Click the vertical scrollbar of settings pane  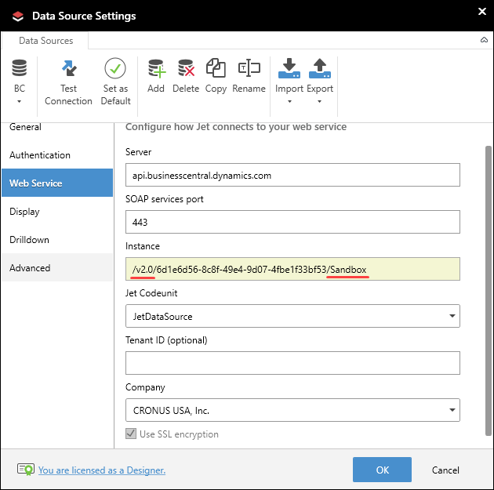coord(489,290)
